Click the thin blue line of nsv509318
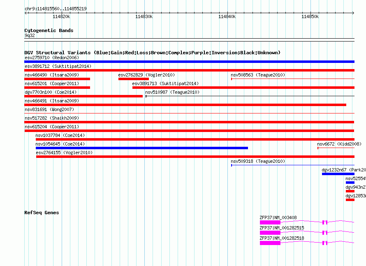 tap(293, 165)
